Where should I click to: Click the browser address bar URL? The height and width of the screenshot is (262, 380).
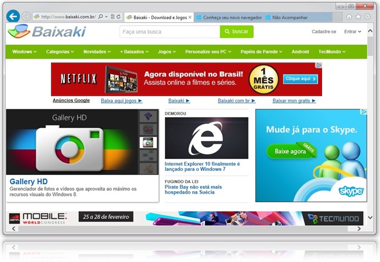pos(68,17)
